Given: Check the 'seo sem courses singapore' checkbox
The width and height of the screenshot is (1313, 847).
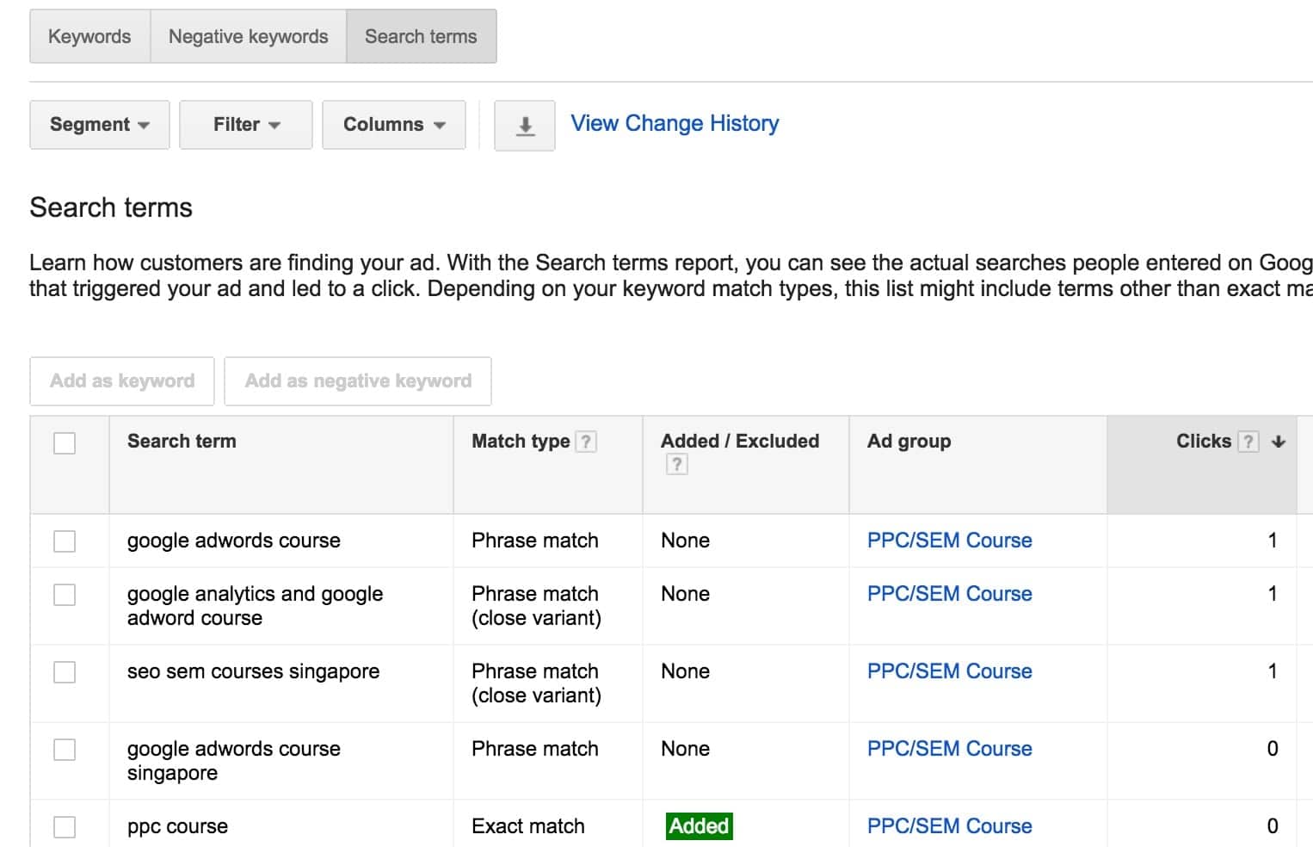Looking at the screenshot, I should tap(65, 672).
